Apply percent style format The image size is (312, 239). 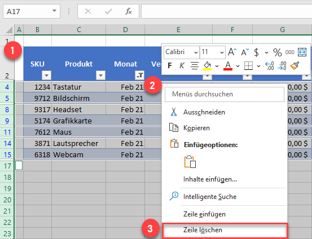(x=278, y=52)
